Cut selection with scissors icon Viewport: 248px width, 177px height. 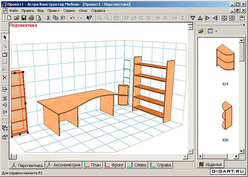tap(48, 18)
